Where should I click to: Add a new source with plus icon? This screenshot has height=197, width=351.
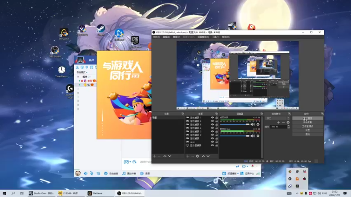point(188,156)
